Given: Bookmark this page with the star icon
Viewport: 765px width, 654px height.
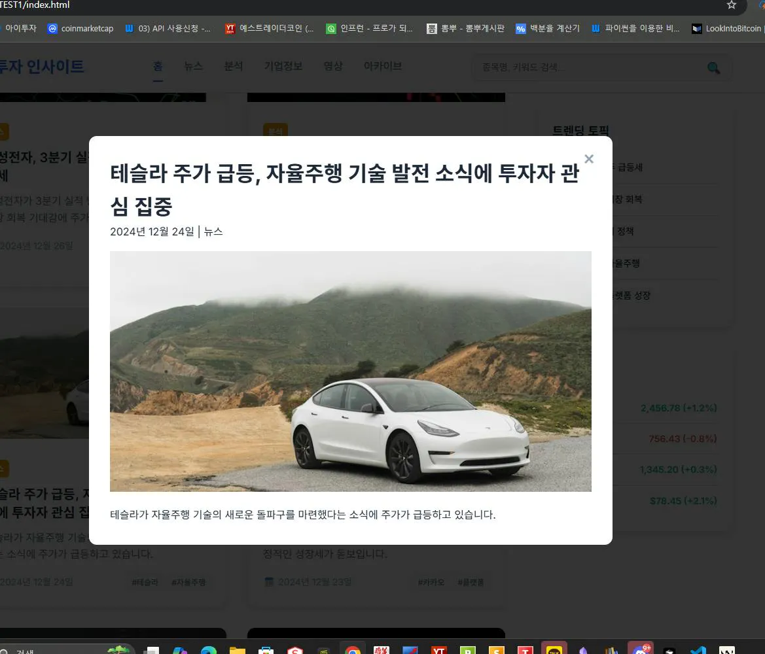Looking at the screenshot, I should click(x=732, y=5).
